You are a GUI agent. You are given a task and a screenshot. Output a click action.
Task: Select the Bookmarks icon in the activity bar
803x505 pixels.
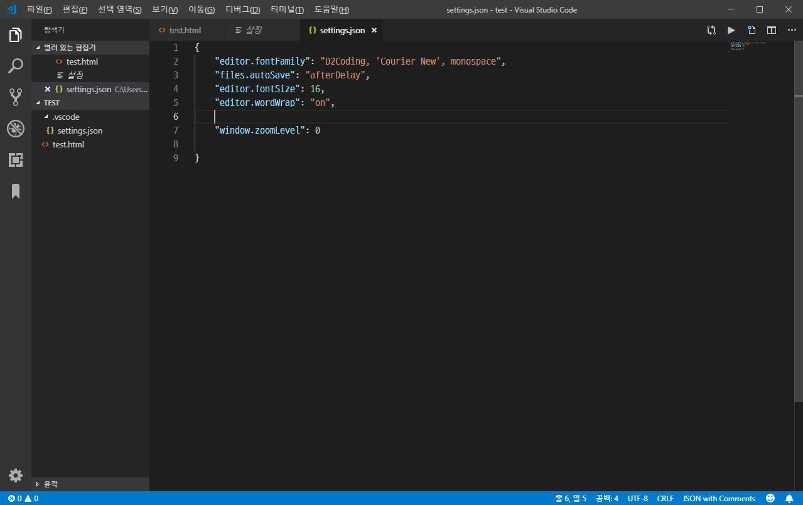[x=15, y=191]
